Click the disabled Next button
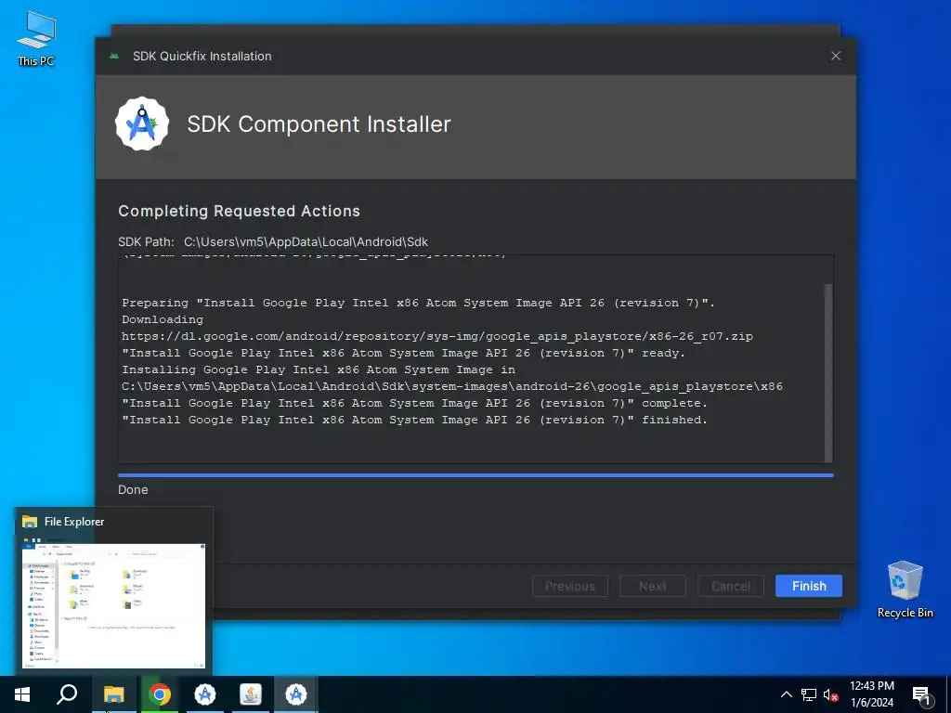The width and height of the screenshot is (951, 713). [653, 586]
